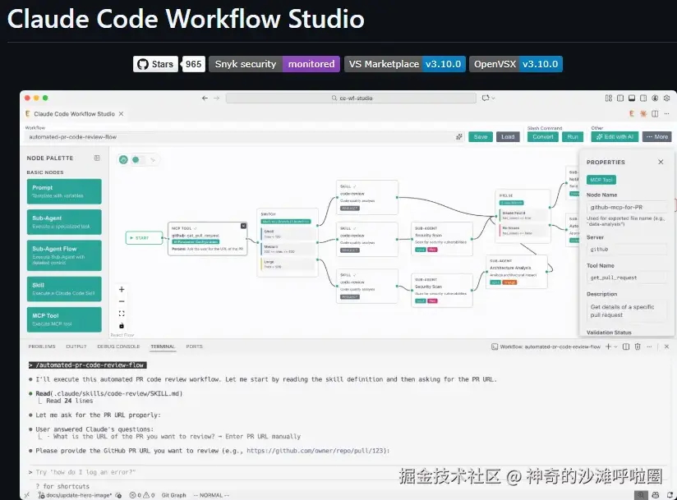The height and width of the screenshot is (500, 677).
Task: Click the orange Claude spark icon
Action: coord(643,113)
